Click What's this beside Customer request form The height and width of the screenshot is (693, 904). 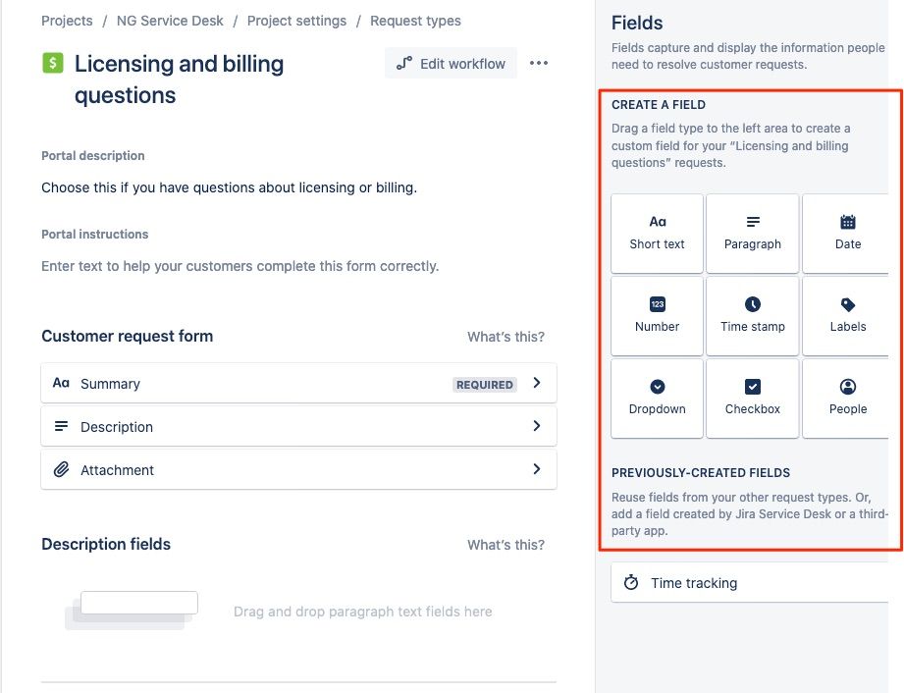click(x=505, y=337)
